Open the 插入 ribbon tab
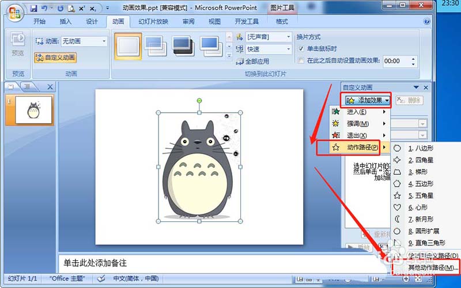The height and width of the screenshot is (288, 461). click(x=66, y=21)
